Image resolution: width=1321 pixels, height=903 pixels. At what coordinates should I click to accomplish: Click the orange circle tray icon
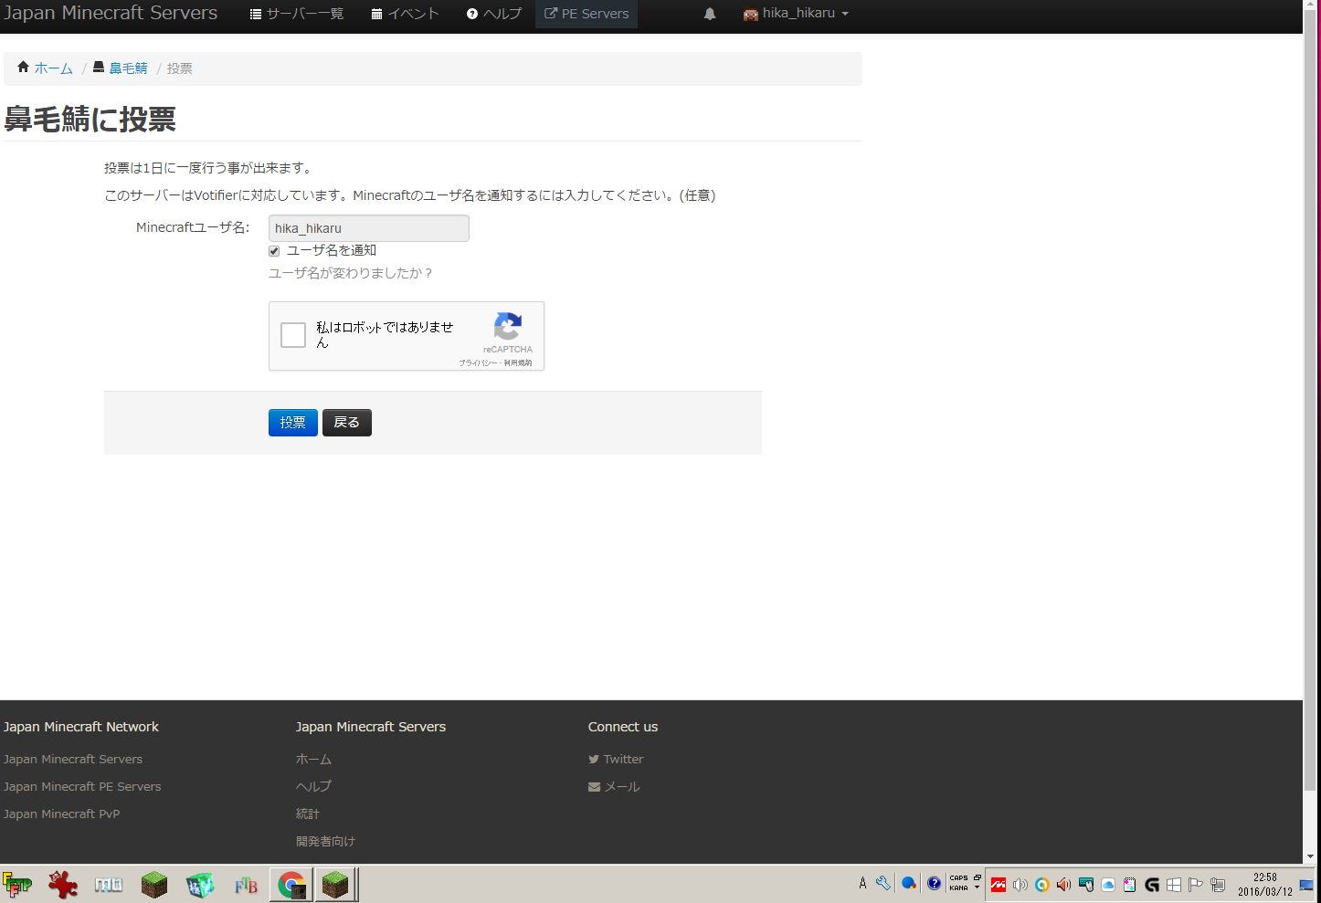click(1042, 884)
